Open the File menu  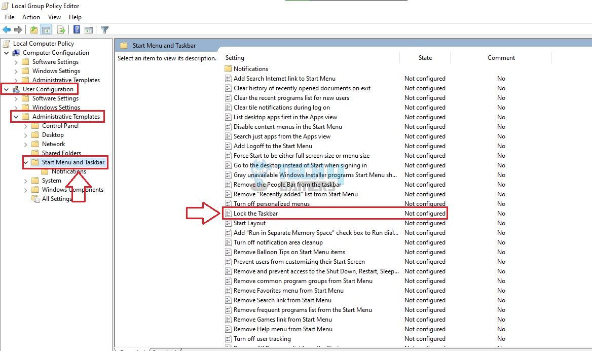9,17
